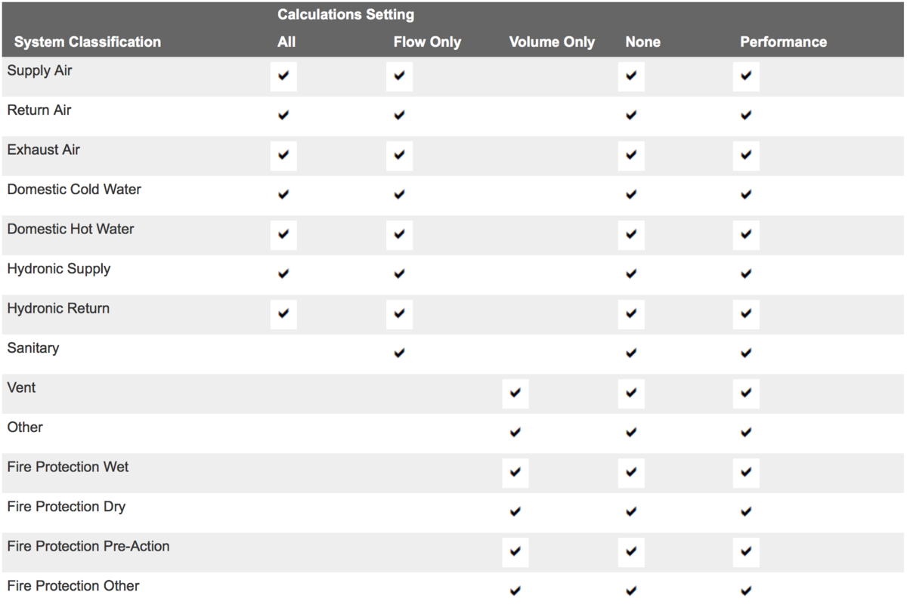Click the Flow Only column header
This screenshot has width=907, height=611.
(x=427, y=42)
